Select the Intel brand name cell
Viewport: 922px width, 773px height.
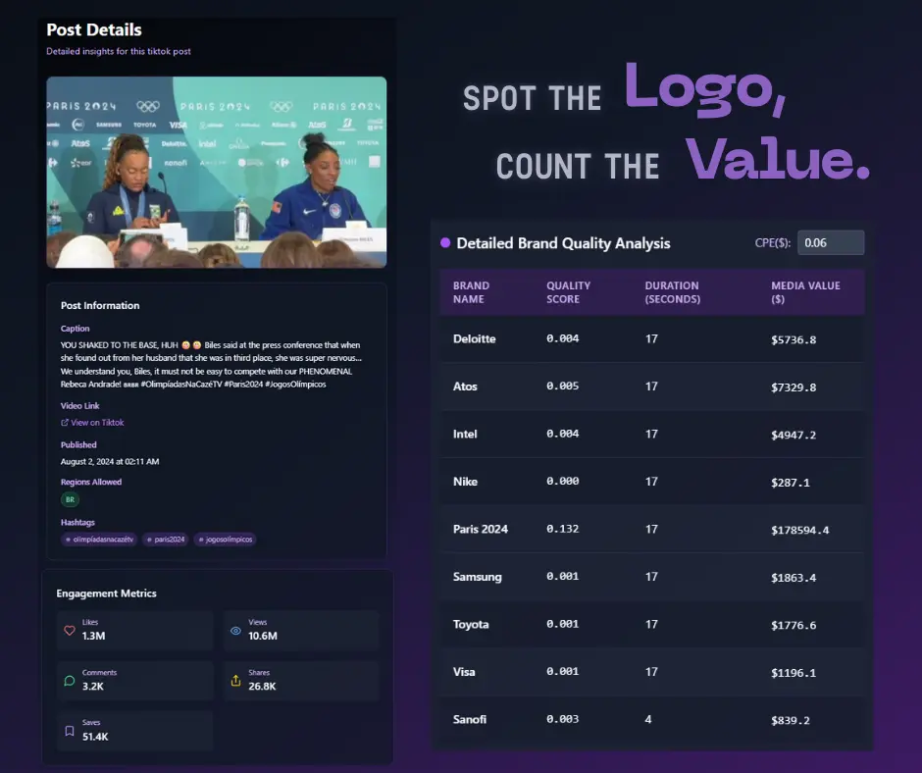[465, 435]
